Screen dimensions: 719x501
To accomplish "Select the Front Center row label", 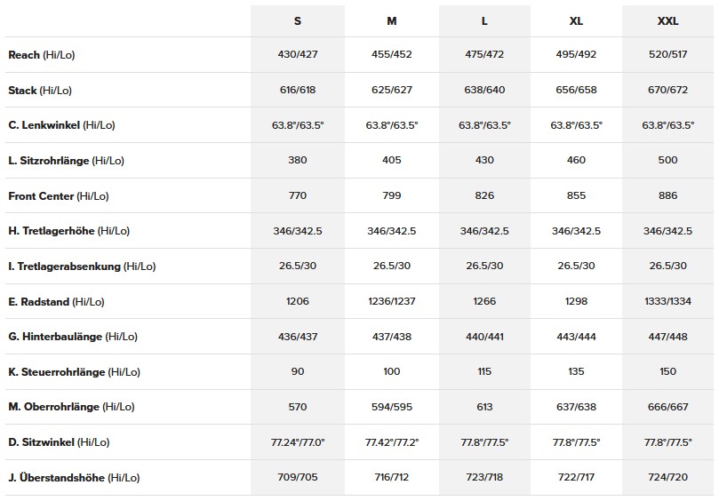I will pos(58,195).
